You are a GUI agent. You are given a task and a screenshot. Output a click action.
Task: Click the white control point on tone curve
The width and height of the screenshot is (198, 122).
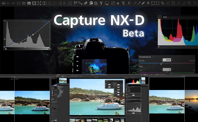33,35
